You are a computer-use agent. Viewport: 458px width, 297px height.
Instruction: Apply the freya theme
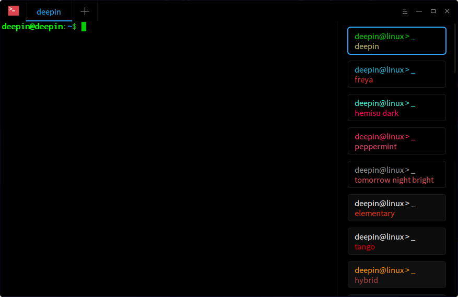(396, 74)
